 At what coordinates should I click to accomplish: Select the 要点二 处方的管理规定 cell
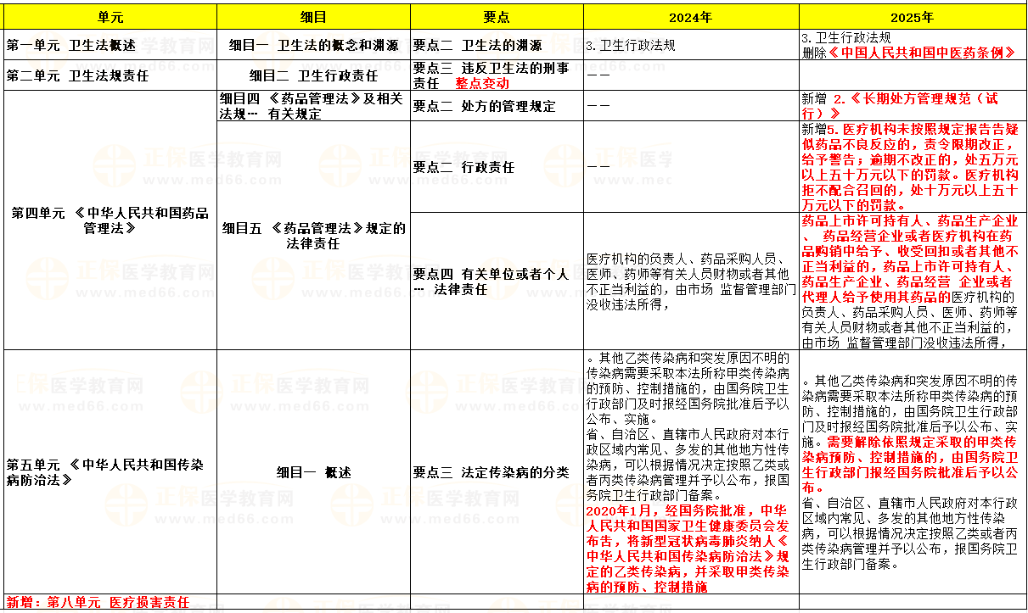(484, 107)
